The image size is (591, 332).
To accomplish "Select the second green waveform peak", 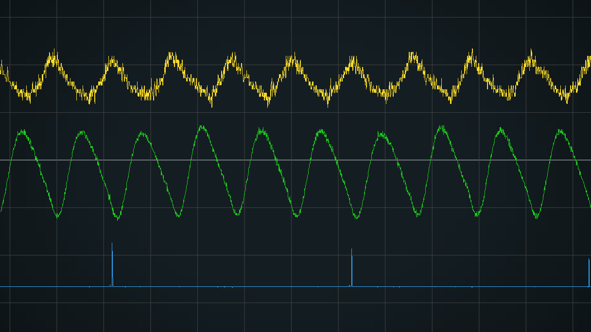I will pos(83,132).
